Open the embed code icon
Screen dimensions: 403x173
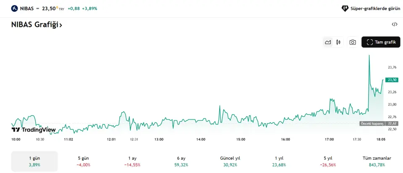point(394,24)
